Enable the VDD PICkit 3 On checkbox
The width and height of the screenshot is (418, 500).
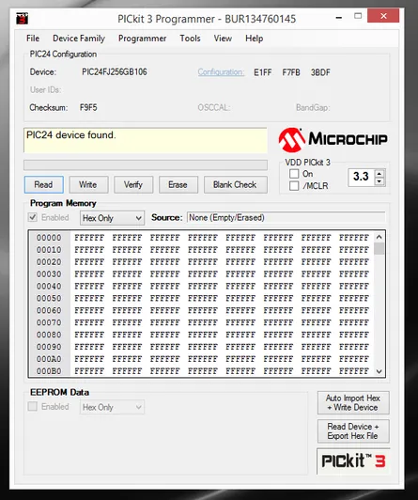coord(294,174)
